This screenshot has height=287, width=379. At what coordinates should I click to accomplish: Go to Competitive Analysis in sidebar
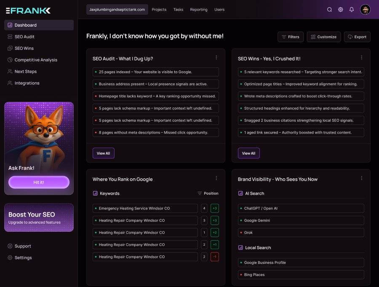[x=36, y=60]
